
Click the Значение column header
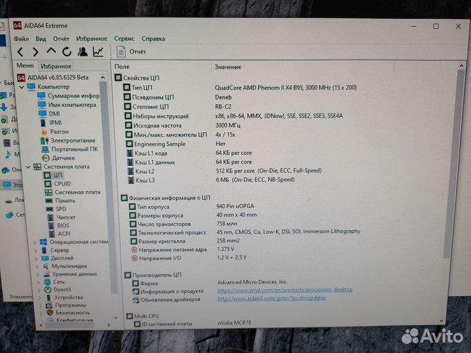(228, 67)
